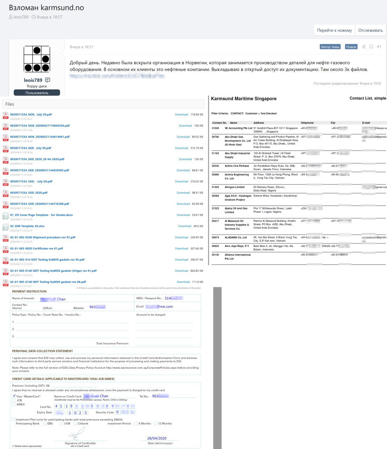The image size is (387, 449).
Task: Check the UOB participating bank box
Action: point(61,423)
